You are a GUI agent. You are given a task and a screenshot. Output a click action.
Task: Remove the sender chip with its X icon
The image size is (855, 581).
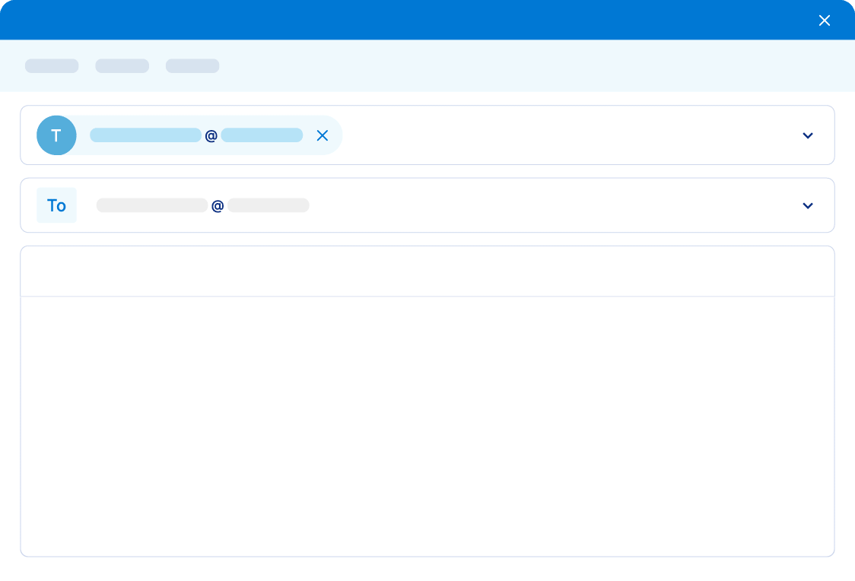pos(322,135)
